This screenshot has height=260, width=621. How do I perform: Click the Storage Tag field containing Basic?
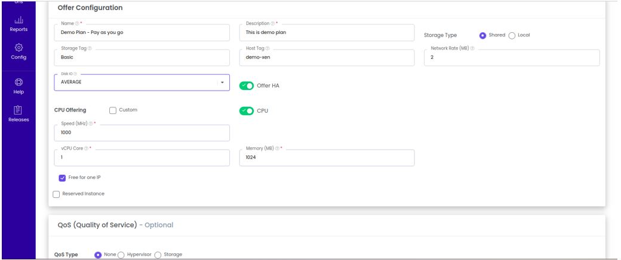point(142,57)
